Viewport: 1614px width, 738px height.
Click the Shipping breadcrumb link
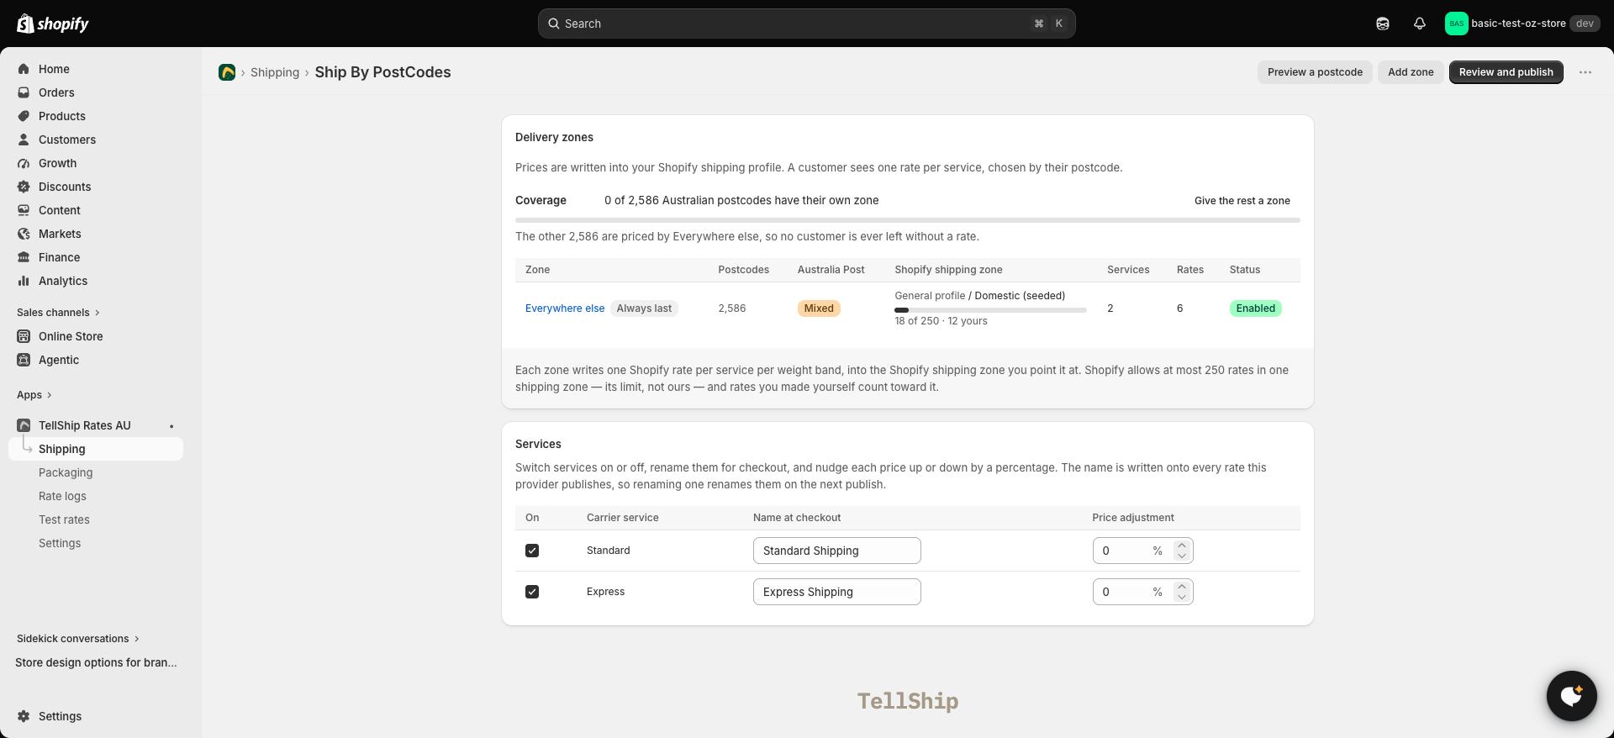tap(275, 72)
